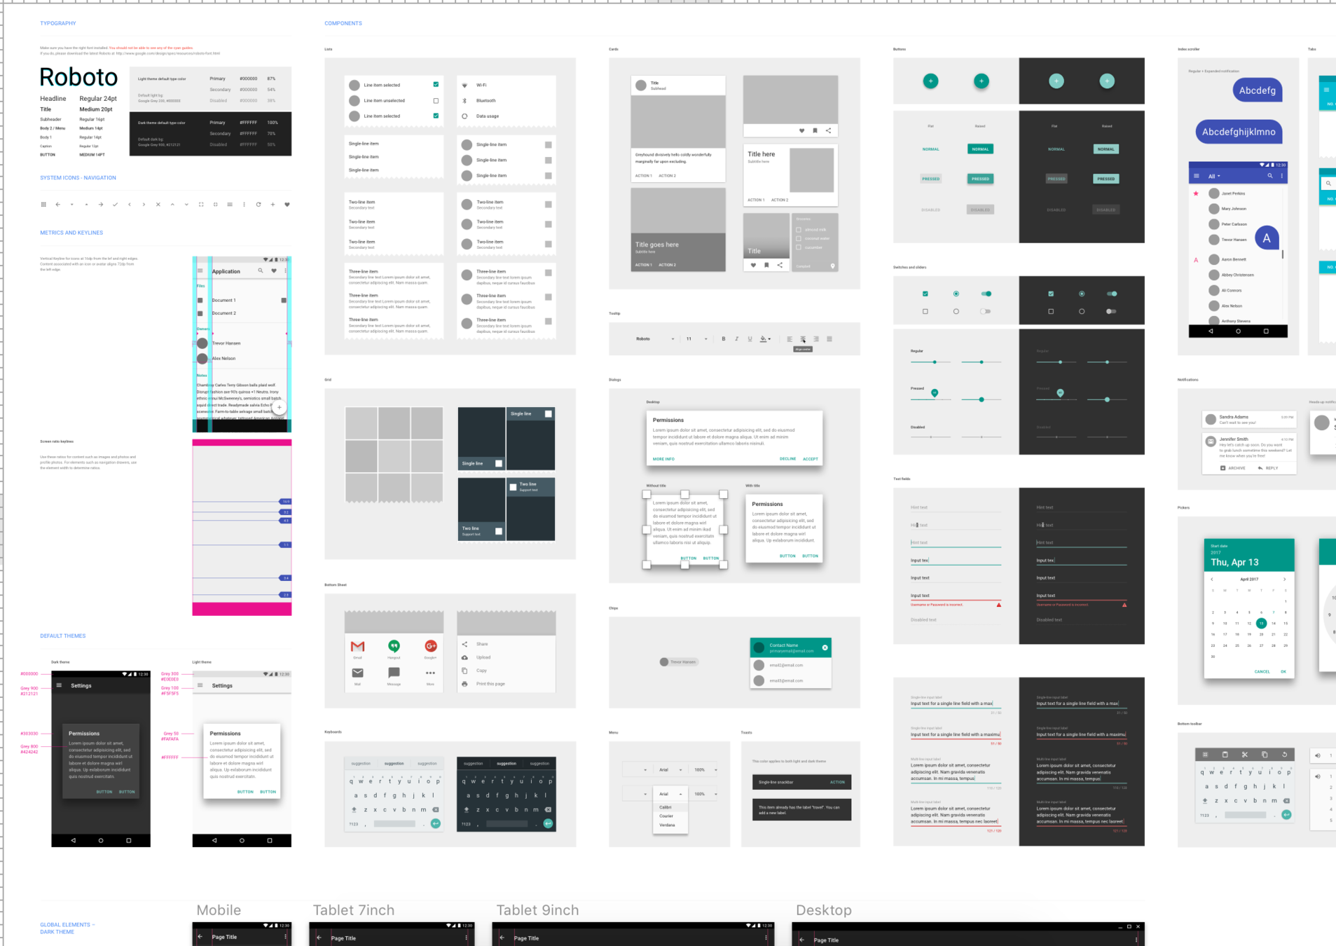Click Upload in the bottom sheet list
The height and width of the screenshot is (946, 1336).
[x=483, y=657]
